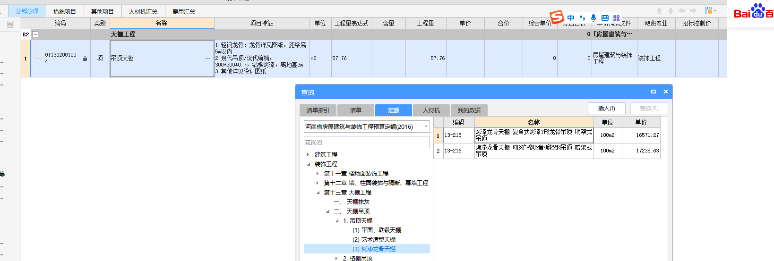Click the m2 unit cell of row 1
The width and height of the screenshot is (774, 261).
pyautogui.click(x=320, y=59)
